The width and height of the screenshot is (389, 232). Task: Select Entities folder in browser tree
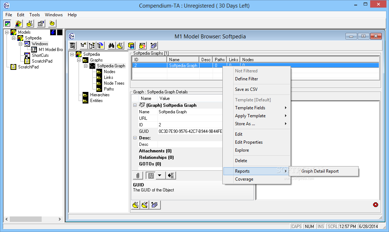pyautogui.click(x=96, y=101)
